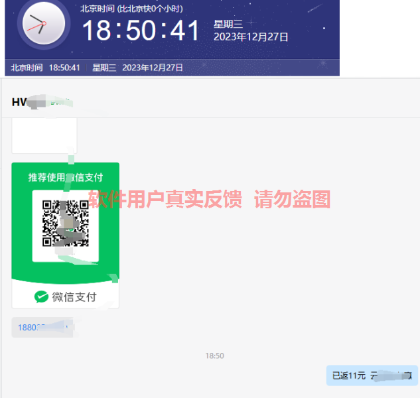
Task: Click the small 18:50:41 in the clock bar
Action: pyautogui.click(x=64, y=68)
